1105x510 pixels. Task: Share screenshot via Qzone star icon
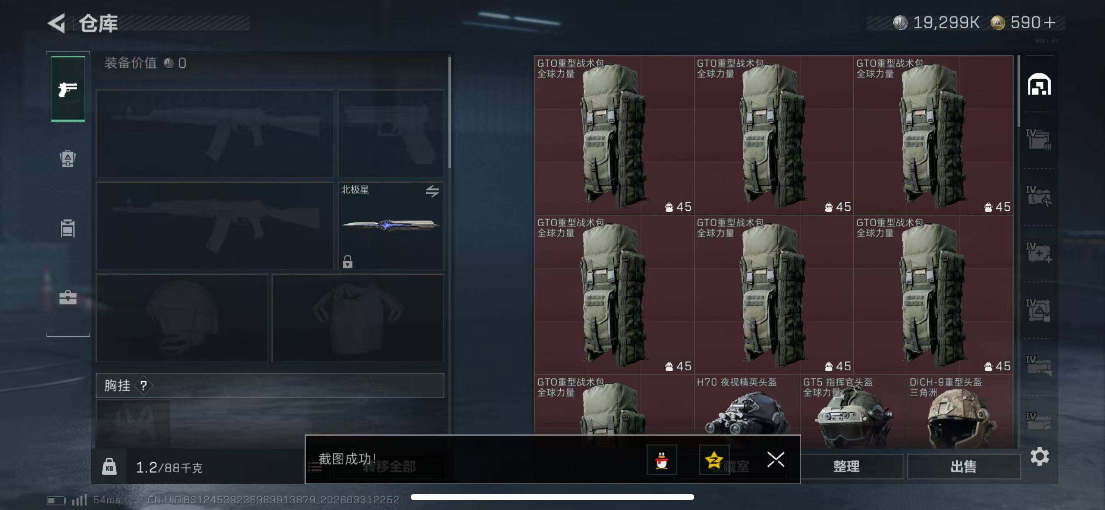714,460
